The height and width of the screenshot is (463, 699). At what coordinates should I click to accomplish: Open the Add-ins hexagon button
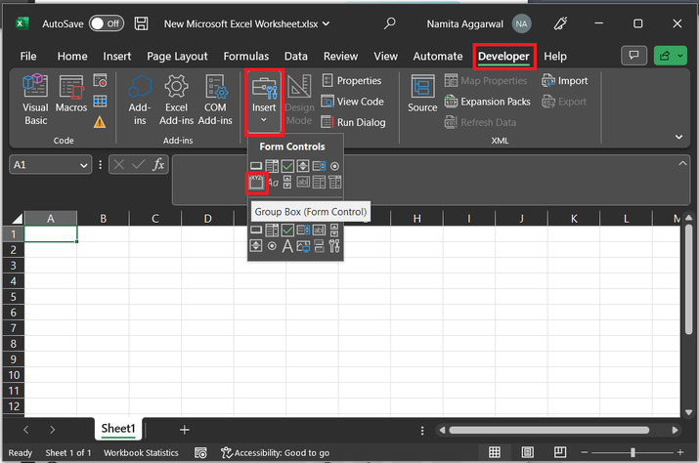pos(140,100)
